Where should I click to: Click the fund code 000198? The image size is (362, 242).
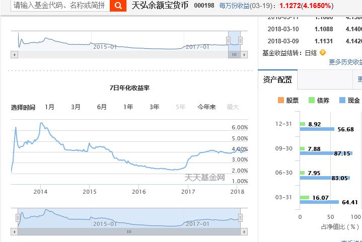(x=204, y=6)
